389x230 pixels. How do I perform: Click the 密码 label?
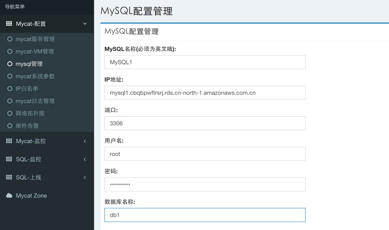point(111,171)
